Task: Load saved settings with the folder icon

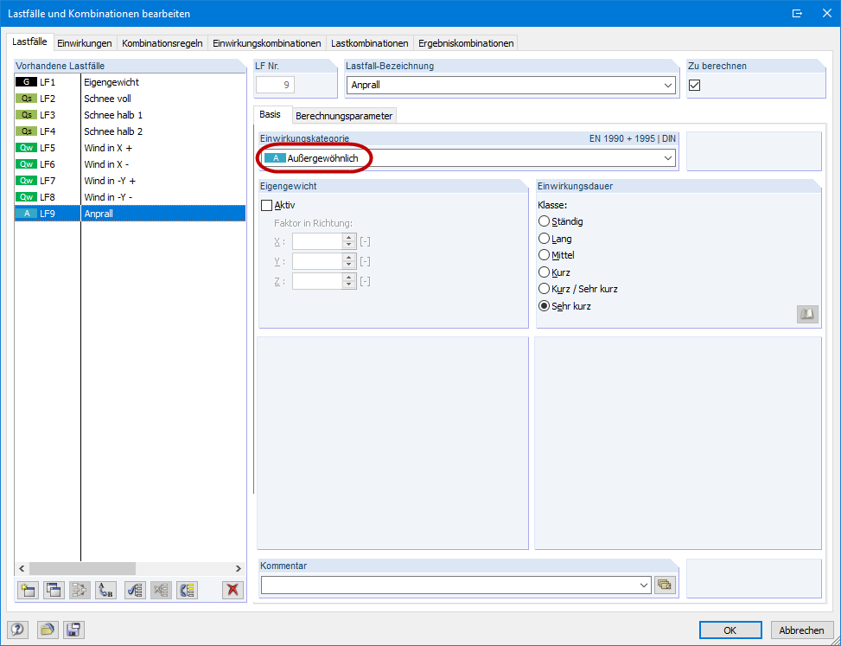Action: tap(48, 630)
